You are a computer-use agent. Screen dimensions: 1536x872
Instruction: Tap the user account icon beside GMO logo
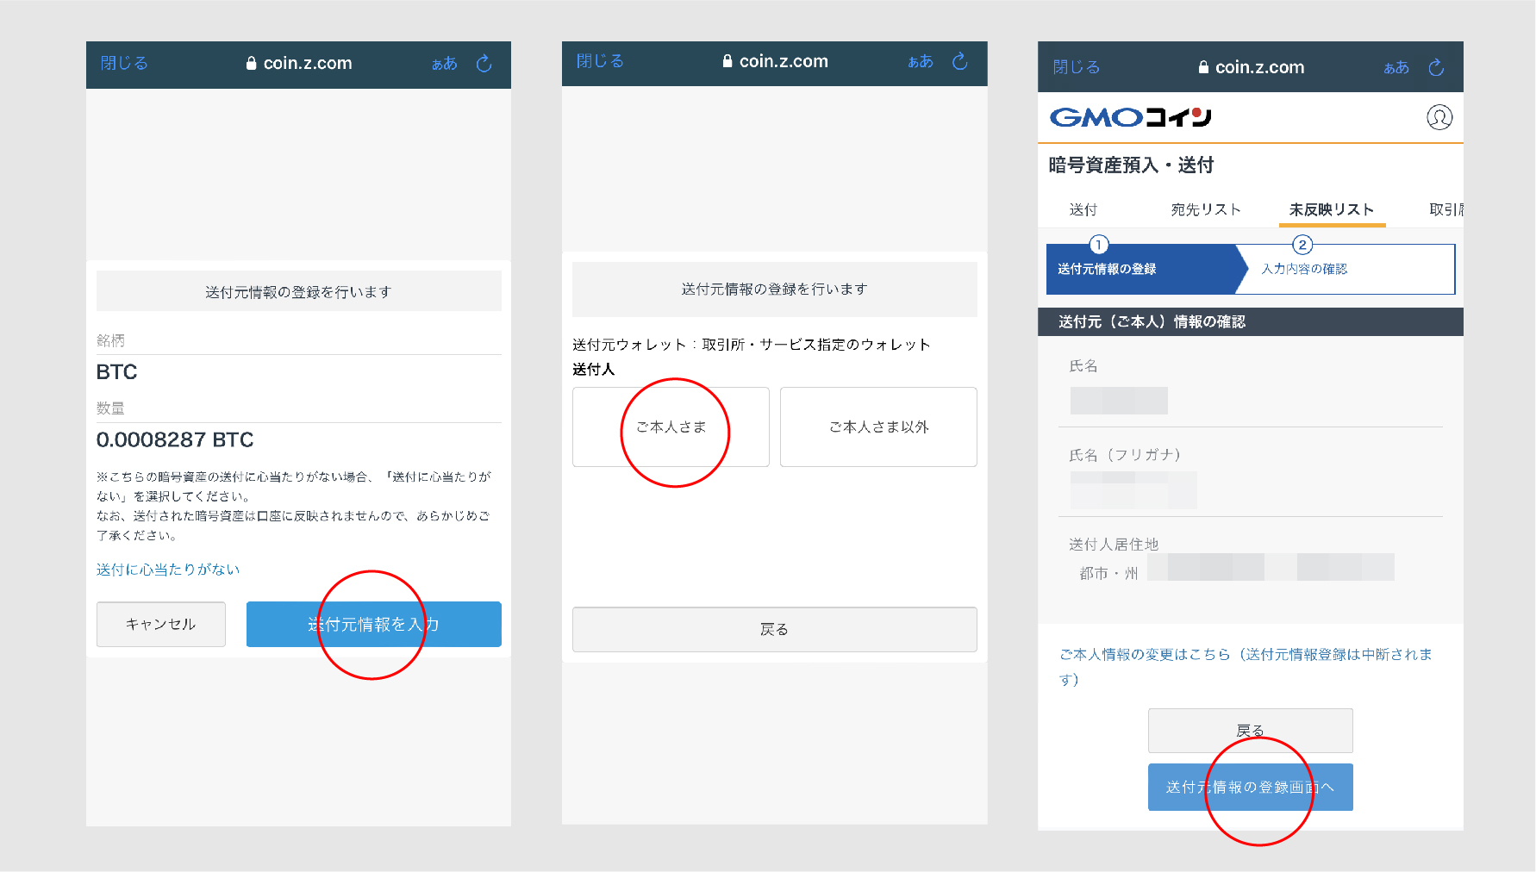[x=1439, y=117]
